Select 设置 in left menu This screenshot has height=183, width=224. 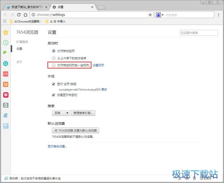[19, 49]
